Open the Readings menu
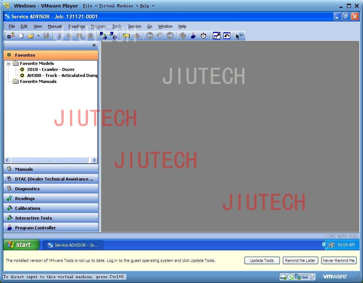The image size is (363, 283). coord(77,26)
